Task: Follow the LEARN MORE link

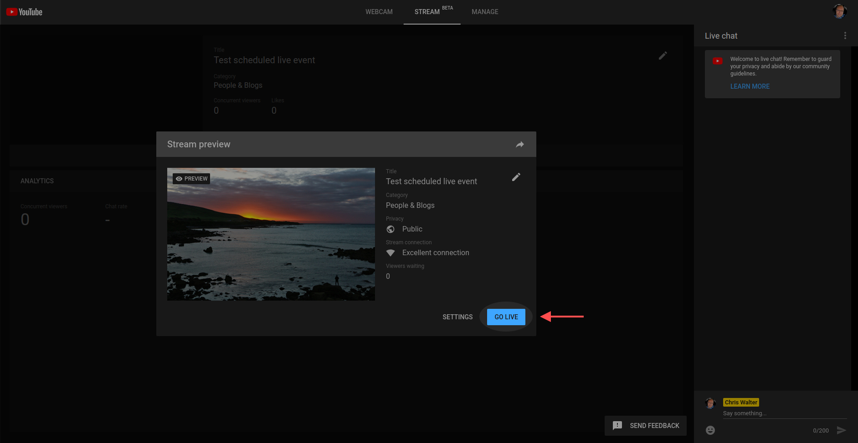Action: point(750,86)
